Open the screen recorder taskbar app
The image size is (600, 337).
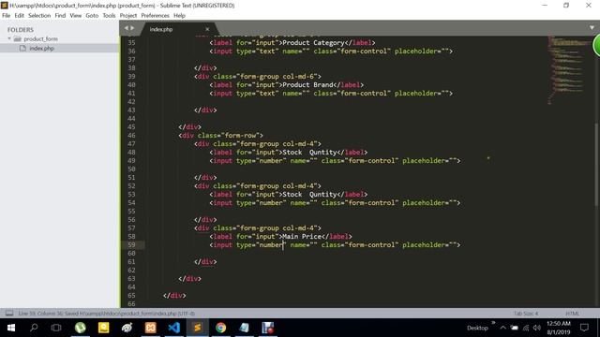[268, 328]
